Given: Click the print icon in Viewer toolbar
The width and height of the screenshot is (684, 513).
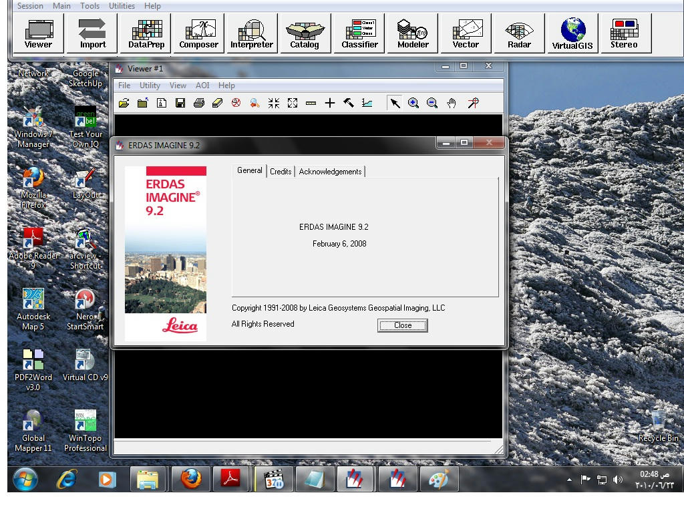Looking at the screenshot, I should (199, 103).
